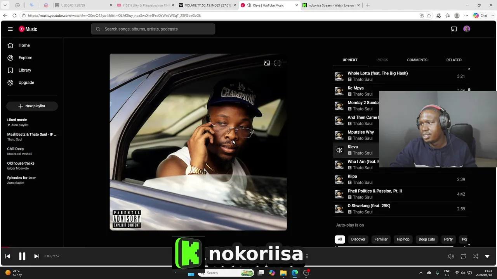Switch to the USDCAD 1.38739 tab
Image resolution: width=497 pixels, height=279 pixels.
coord(83,5)
